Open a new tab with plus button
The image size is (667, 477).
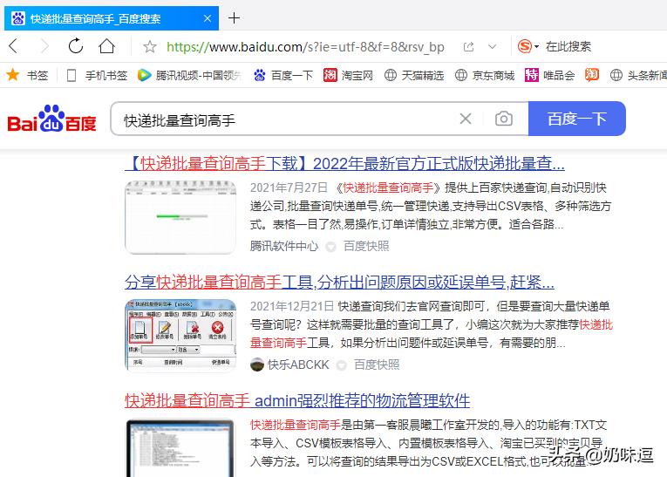[x=234, y=18]
